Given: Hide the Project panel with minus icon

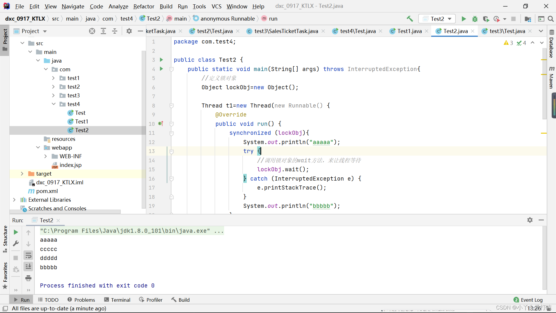Looking at the screenshot, I should 140,31.
